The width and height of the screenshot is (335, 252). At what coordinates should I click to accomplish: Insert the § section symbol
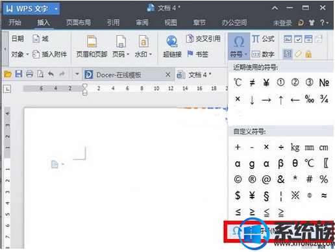point(266,196)
